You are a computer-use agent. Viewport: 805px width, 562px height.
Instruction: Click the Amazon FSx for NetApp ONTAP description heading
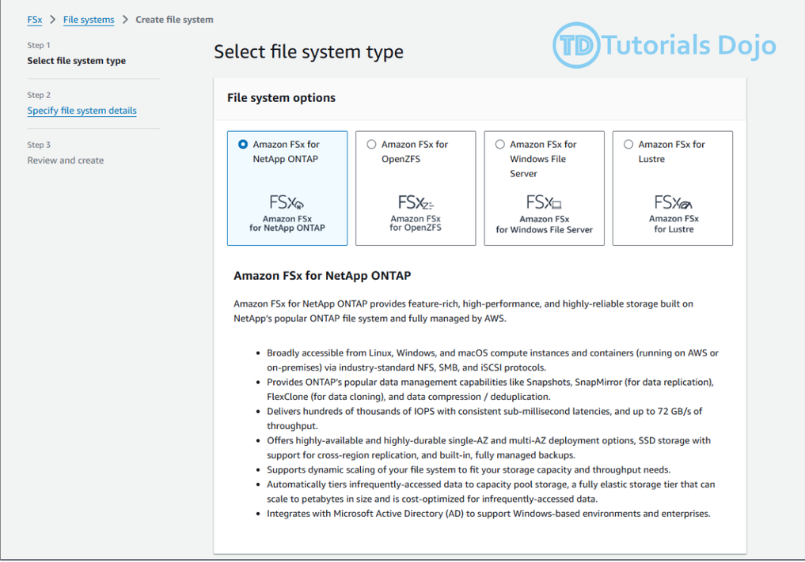[x=322, y=275]
